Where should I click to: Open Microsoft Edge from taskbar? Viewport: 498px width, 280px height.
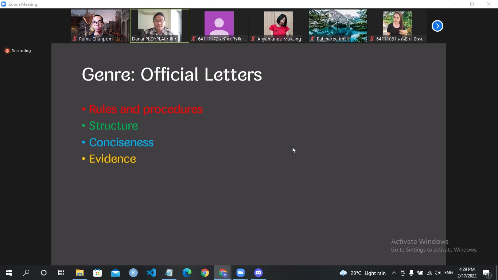pos(187,273)
